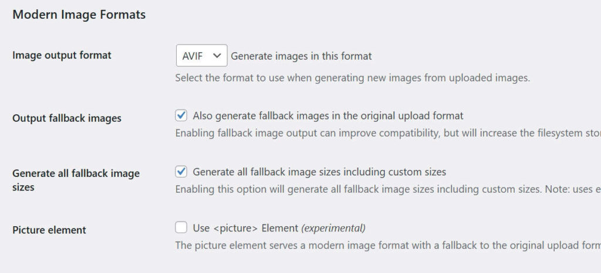Disable the Generate all fallback sizes checkbox
601x273 pixels.
pyautogui.click(x=181, y=172)
